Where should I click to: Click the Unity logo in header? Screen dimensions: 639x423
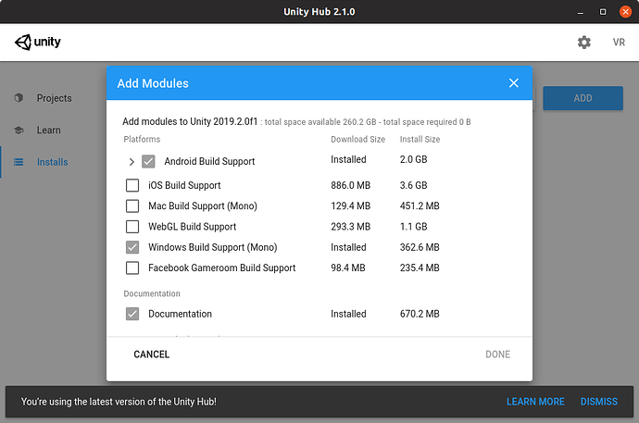[38, 43]
